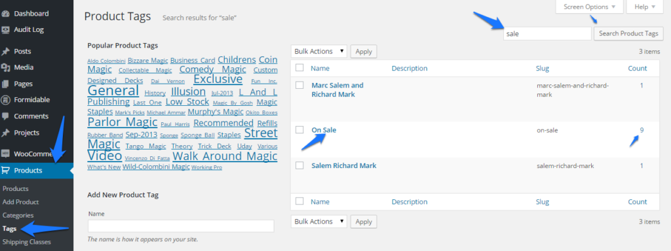Click the Media sidebar icon
This screenshot has height=251, width=671.
(5, 67)
